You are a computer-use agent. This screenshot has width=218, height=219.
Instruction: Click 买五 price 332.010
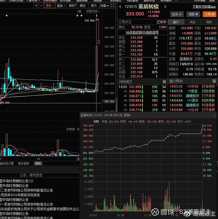[136, 76]
